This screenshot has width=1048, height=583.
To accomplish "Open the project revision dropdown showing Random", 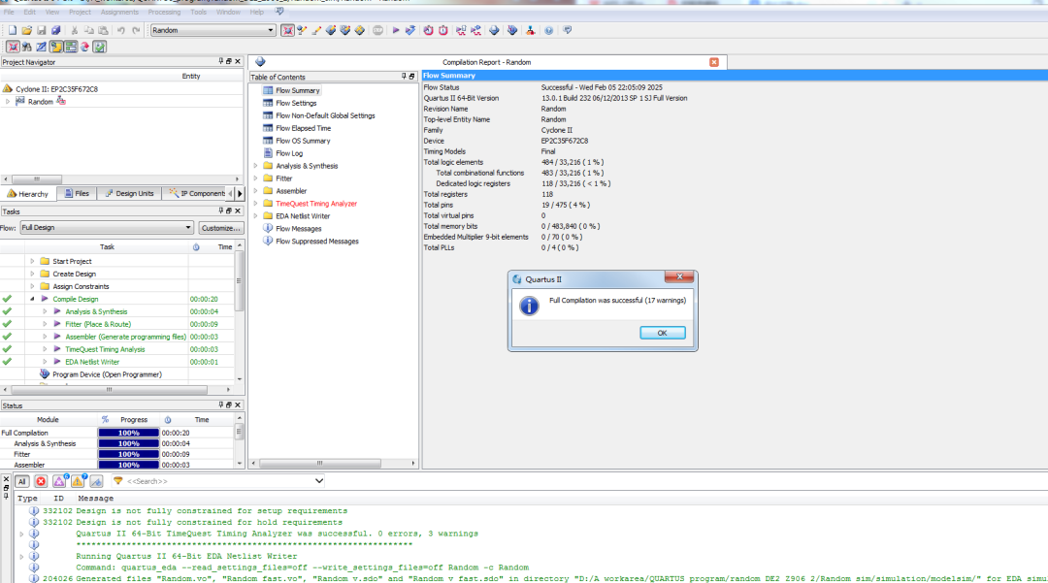I will [x=212, y=31].
